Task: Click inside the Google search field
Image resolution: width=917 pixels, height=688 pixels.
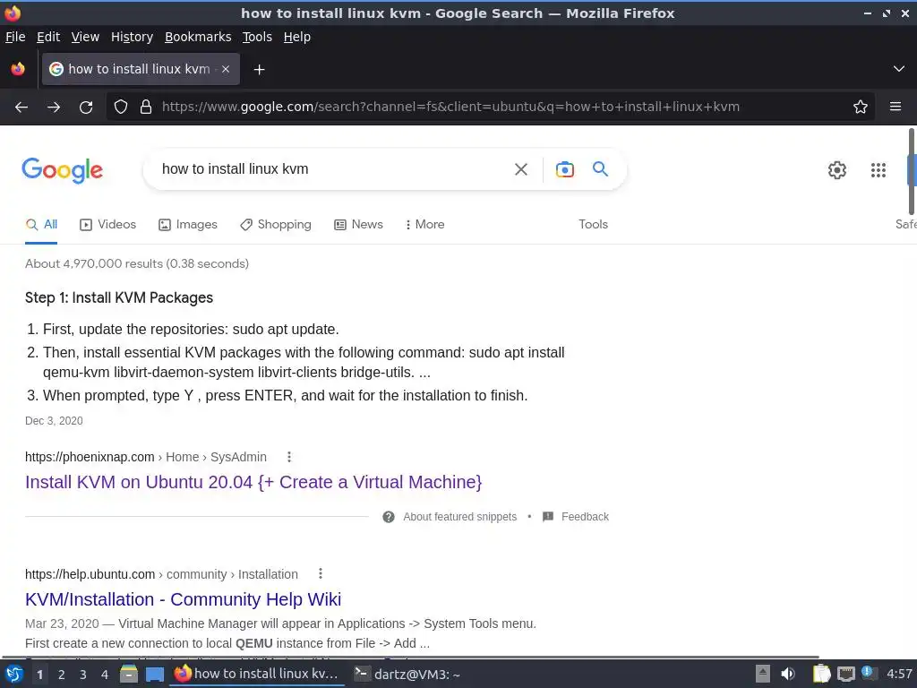Action: [328, 169]
